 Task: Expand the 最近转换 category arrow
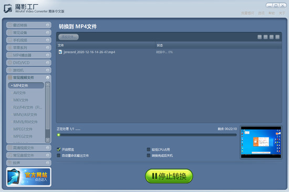[47, 25]
